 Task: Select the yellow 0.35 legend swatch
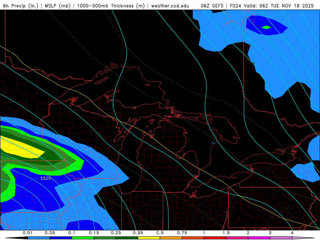click(x=149, y=238)
